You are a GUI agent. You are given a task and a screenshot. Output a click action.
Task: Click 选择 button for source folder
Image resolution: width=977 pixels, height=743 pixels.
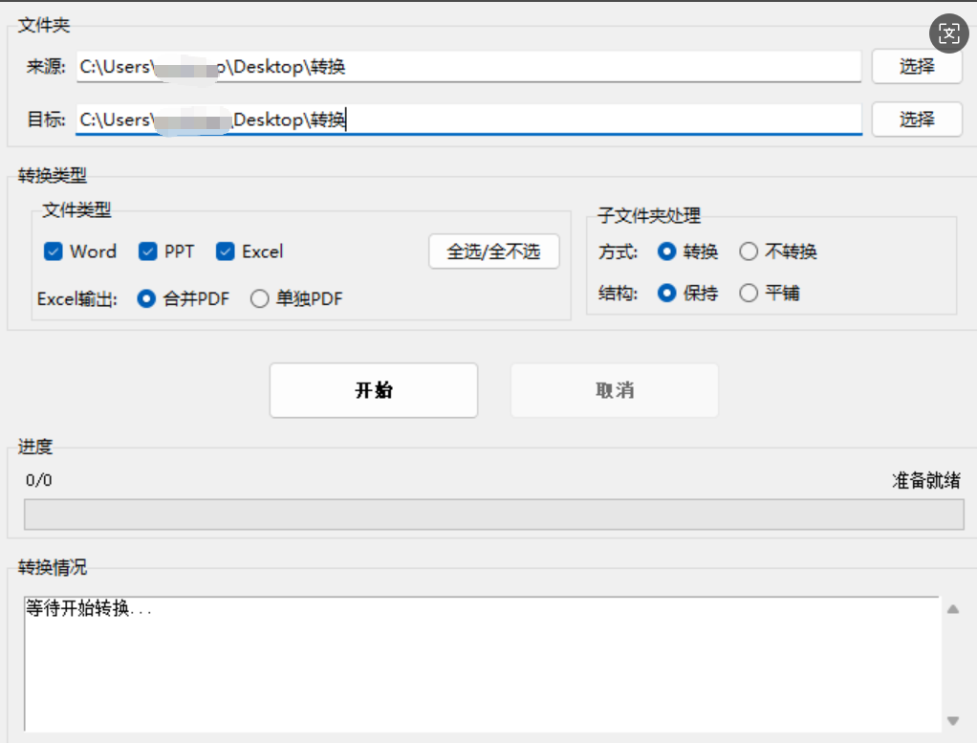click(916, 67)
